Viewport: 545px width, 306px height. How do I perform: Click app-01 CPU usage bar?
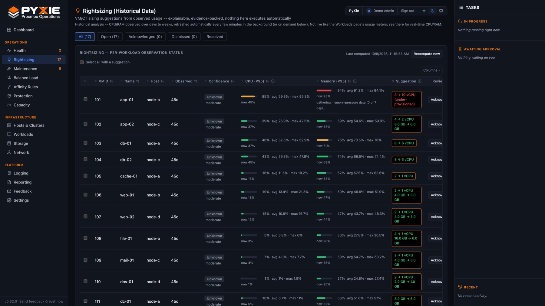(249, 96)
